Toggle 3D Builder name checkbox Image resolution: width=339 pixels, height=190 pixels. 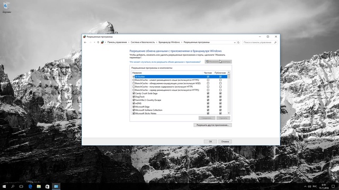133,77
